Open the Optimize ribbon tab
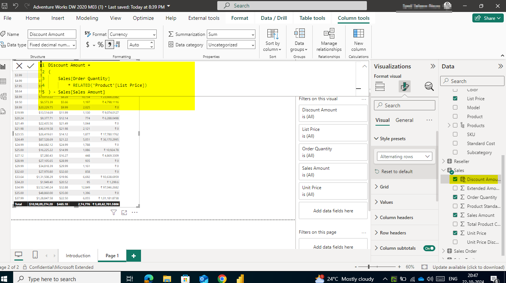 tap(143, 18)
